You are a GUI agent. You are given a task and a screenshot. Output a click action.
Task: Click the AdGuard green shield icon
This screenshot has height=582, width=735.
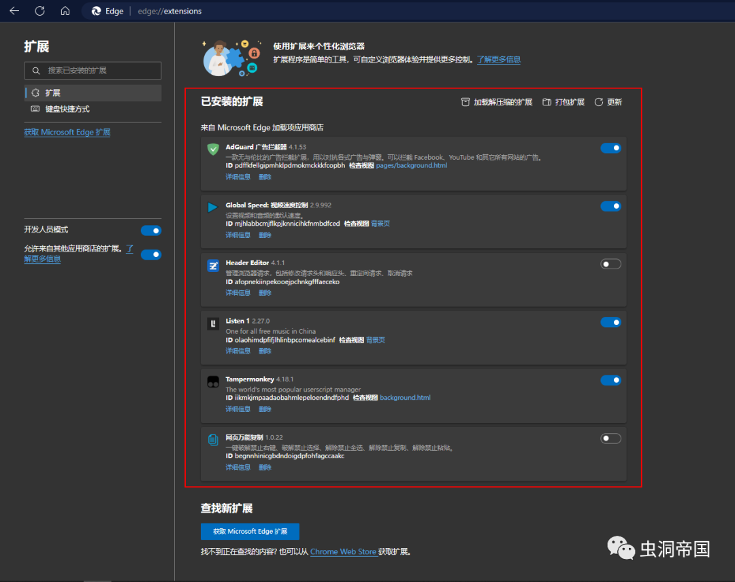[213, 149]
